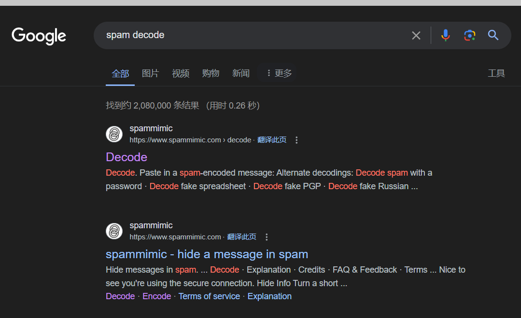
Task: Switch to the 图片 tab
Action: click(151, 73)
